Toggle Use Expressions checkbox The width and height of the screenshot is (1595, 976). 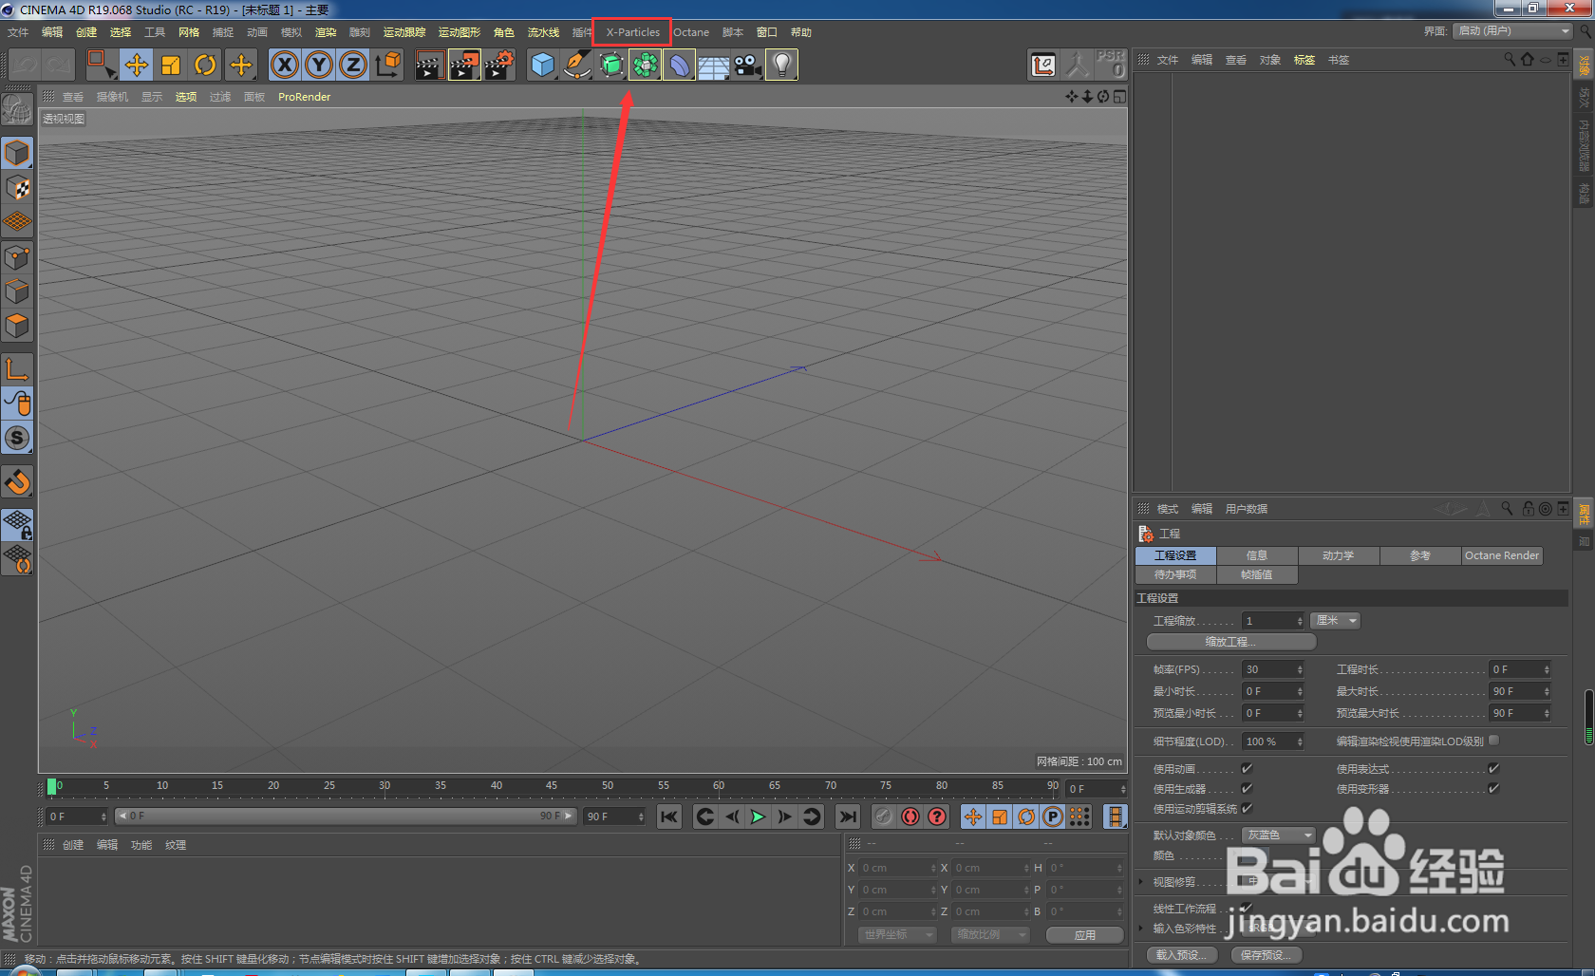[x=1493, y=768]
